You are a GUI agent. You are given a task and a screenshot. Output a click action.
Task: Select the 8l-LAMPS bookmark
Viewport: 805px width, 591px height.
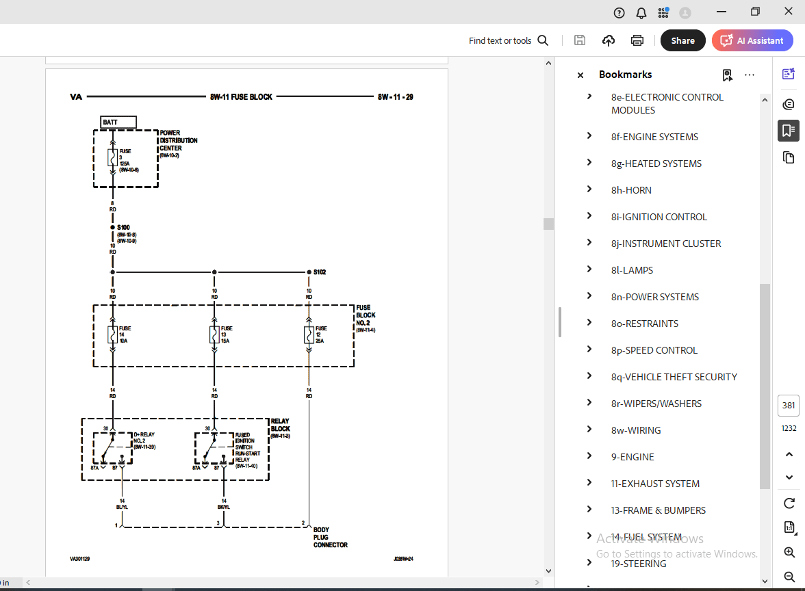[632, 270]
